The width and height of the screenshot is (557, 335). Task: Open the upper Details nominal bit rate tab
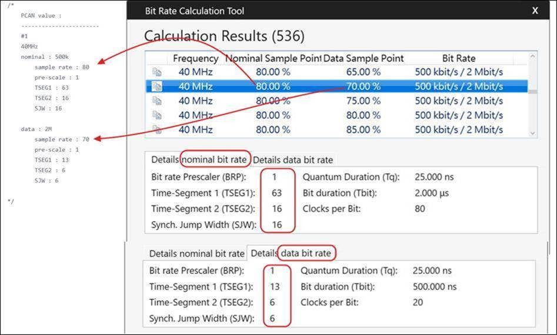[x=199, y=160]
